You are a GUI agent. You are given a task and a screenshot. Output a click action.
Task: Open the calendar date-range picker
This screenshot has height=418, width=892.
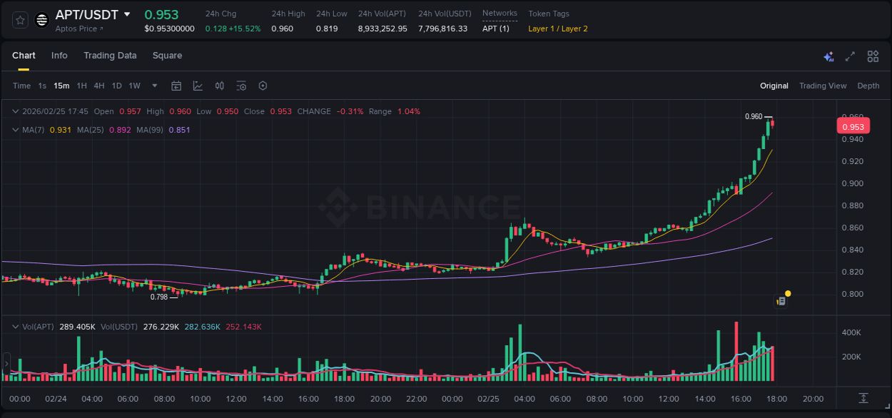pyautogui.click(x=176, y=86)
